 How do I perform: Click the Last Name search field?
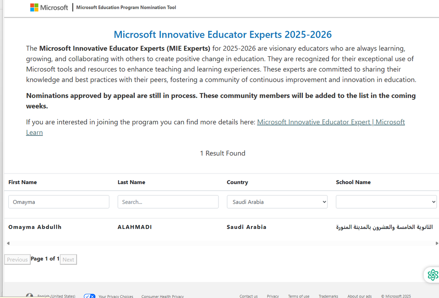click(168, 202)
